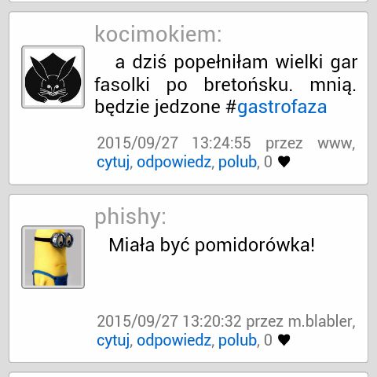
Task: Open phishy's yellow minion avatar
Action: [x=53, y=258]
